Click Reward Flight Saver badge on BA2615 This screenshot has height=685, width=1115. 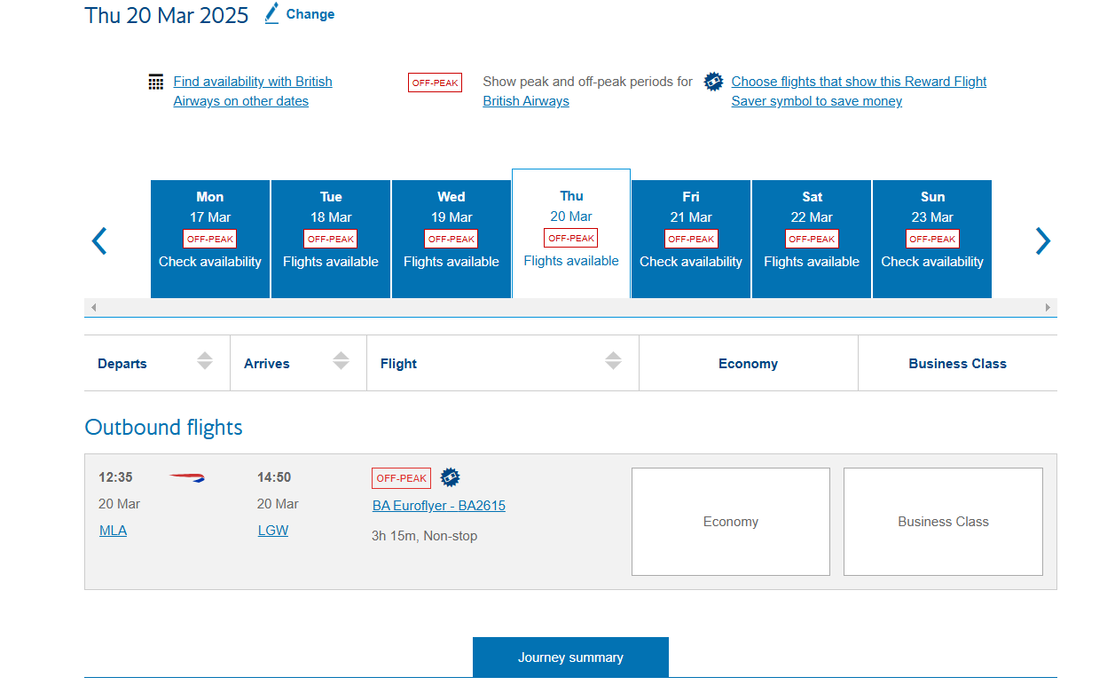coord(451,477)
